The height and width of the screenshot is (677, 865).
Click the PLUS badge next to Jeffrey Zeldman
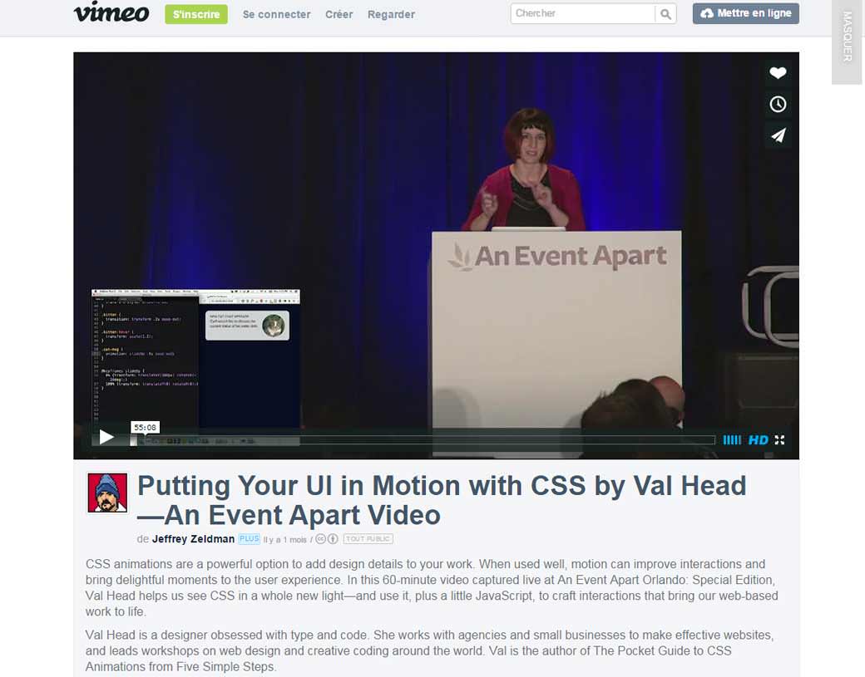[248, 538]
